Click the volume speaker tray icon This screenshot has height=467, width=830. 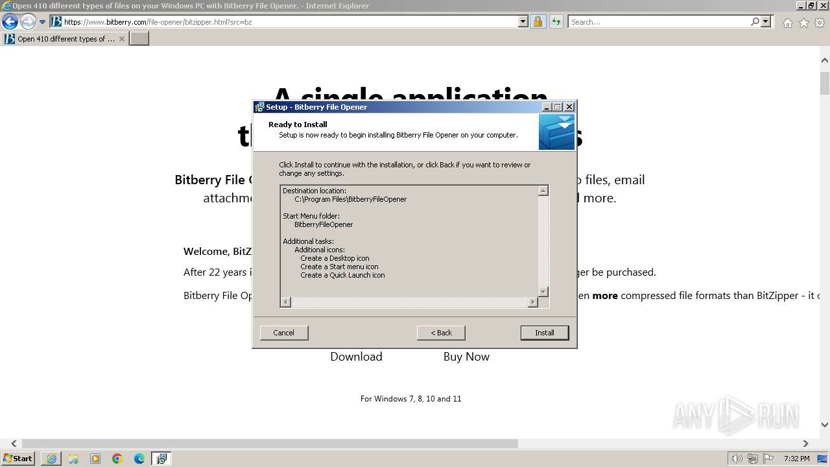click(x=737, y=459)
